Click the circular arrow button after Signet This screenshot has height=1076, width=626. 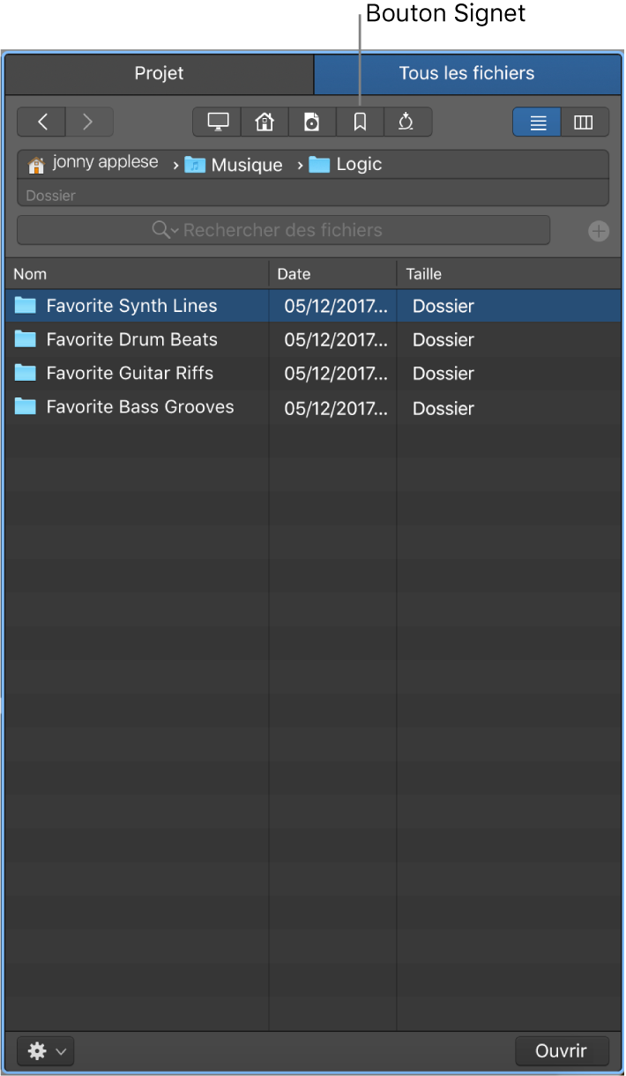click(x=406, y=122)
